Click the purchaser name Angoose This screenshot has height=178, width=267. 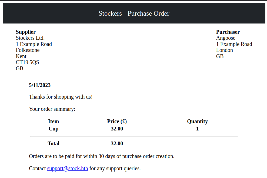226,38
